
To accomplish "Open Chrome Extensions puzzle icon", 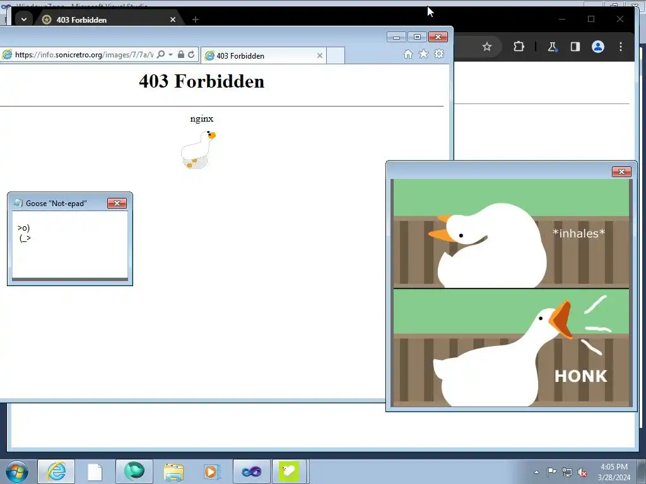I will pyautogui.click(x=519, y=47).
